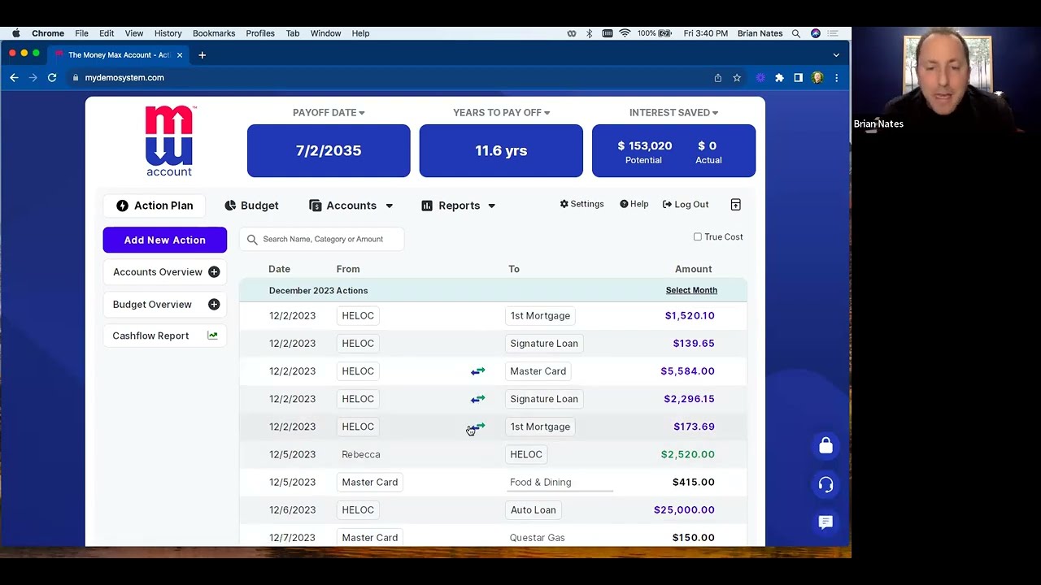Click the Money Max account logo
This screenshot has height=585, width=1041.
[169, 141]
